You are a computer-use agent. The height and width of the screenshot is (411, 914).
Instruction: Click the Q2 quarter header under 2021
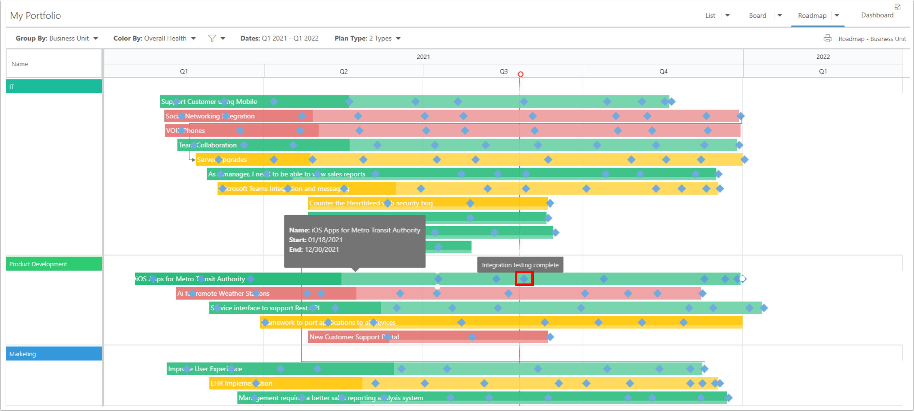coord(343,71)
